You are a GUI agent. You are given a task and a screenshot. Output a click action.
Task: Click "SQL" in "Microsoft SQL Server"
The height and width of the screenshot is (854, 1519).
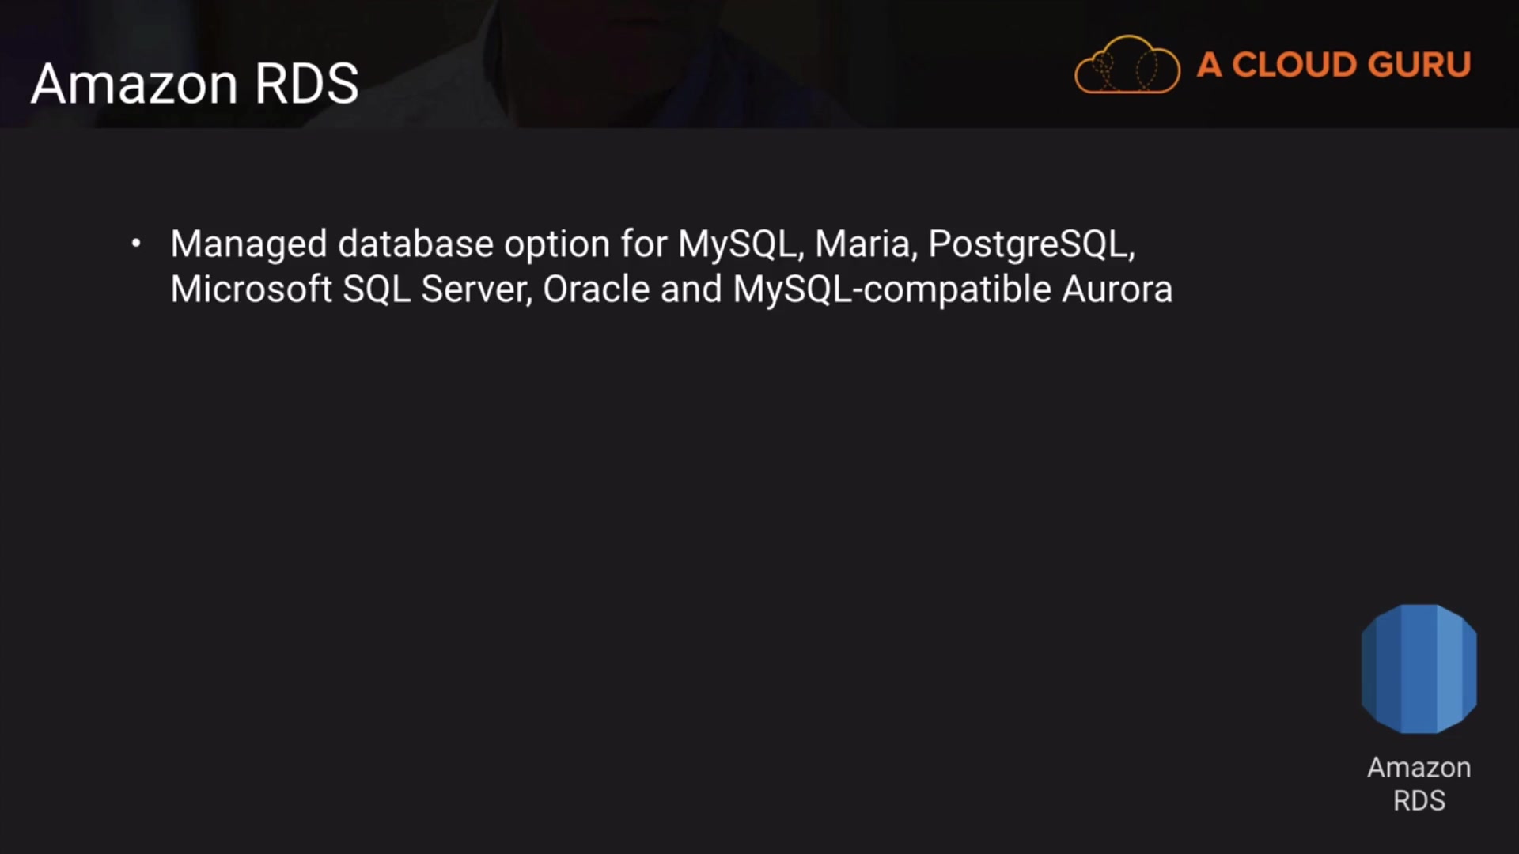377,289
